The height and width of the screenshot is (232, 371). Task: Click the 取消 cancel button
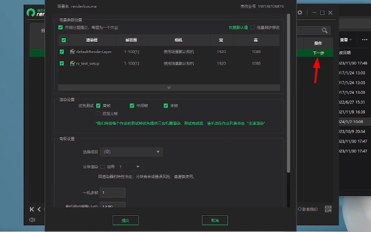(x=215, y=220)
